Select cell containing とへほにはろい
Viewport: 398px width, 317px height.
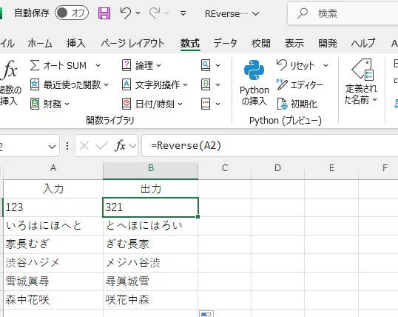tap(150, 226)
